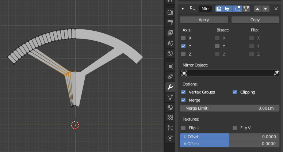Image resolution: width=283 pixels, height=152 pixels.
Task: Click the Mirror modifier type icon
Action: [x=192, y=9]
